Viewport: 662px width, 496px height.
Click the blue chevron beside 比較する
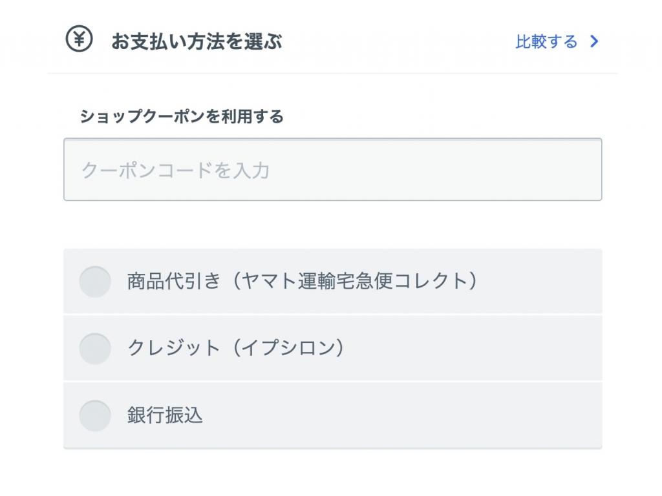[595, 41]
